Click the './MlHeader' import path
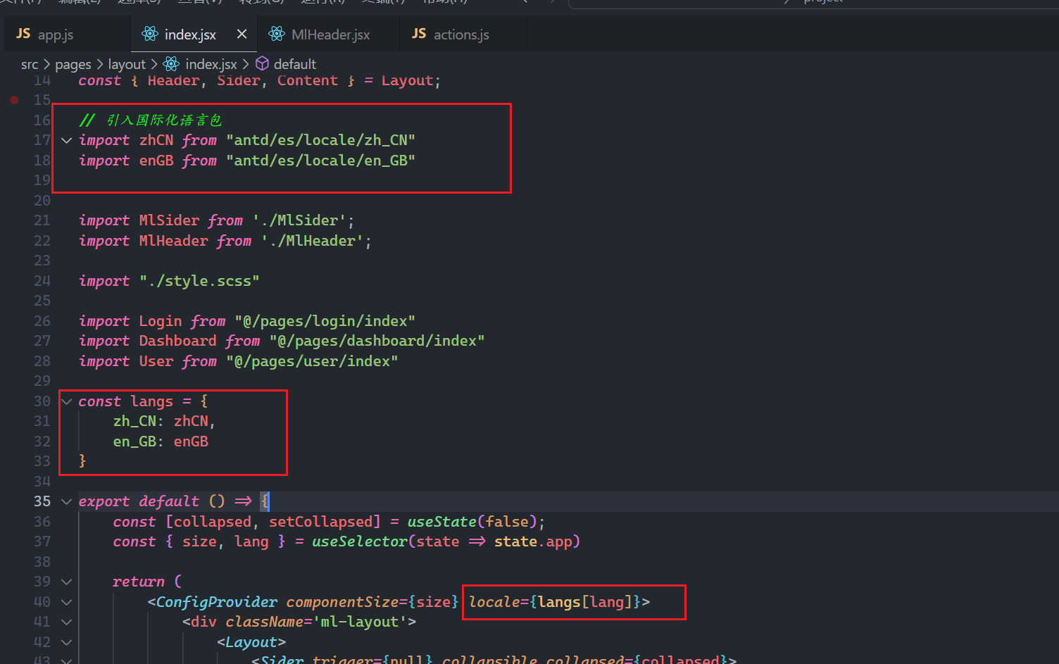Image resolution: width=1059 pixels, height=664 pixels. pos(312,241)
